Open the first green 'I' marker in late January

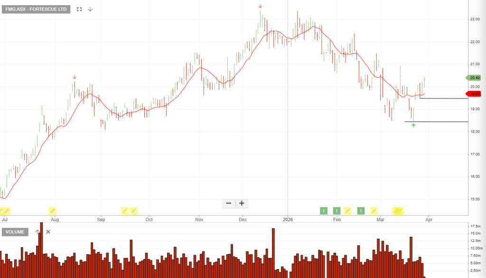[x=324, y=210]
